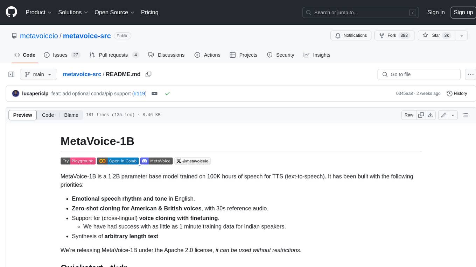
Task: Open the metavoiceio owner profile
Action: [39, 36]
